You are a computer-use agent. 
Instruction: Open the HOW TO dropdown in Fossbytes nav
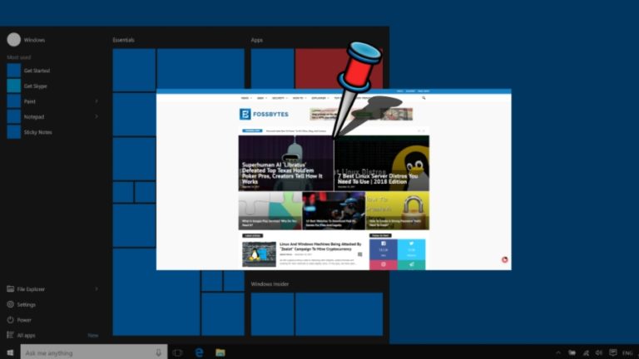300,98
